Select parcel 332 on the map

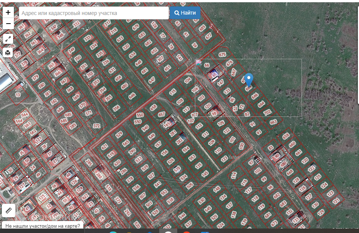(x=76, y=24)
